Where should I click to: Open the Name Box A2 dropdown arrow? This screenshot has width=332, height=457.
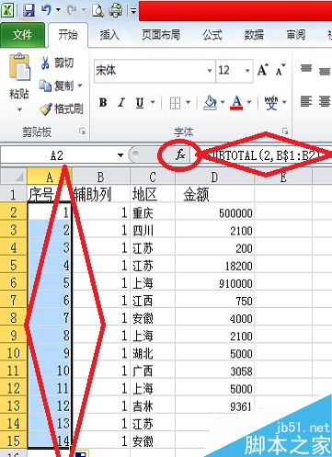[x=120, y=155]
